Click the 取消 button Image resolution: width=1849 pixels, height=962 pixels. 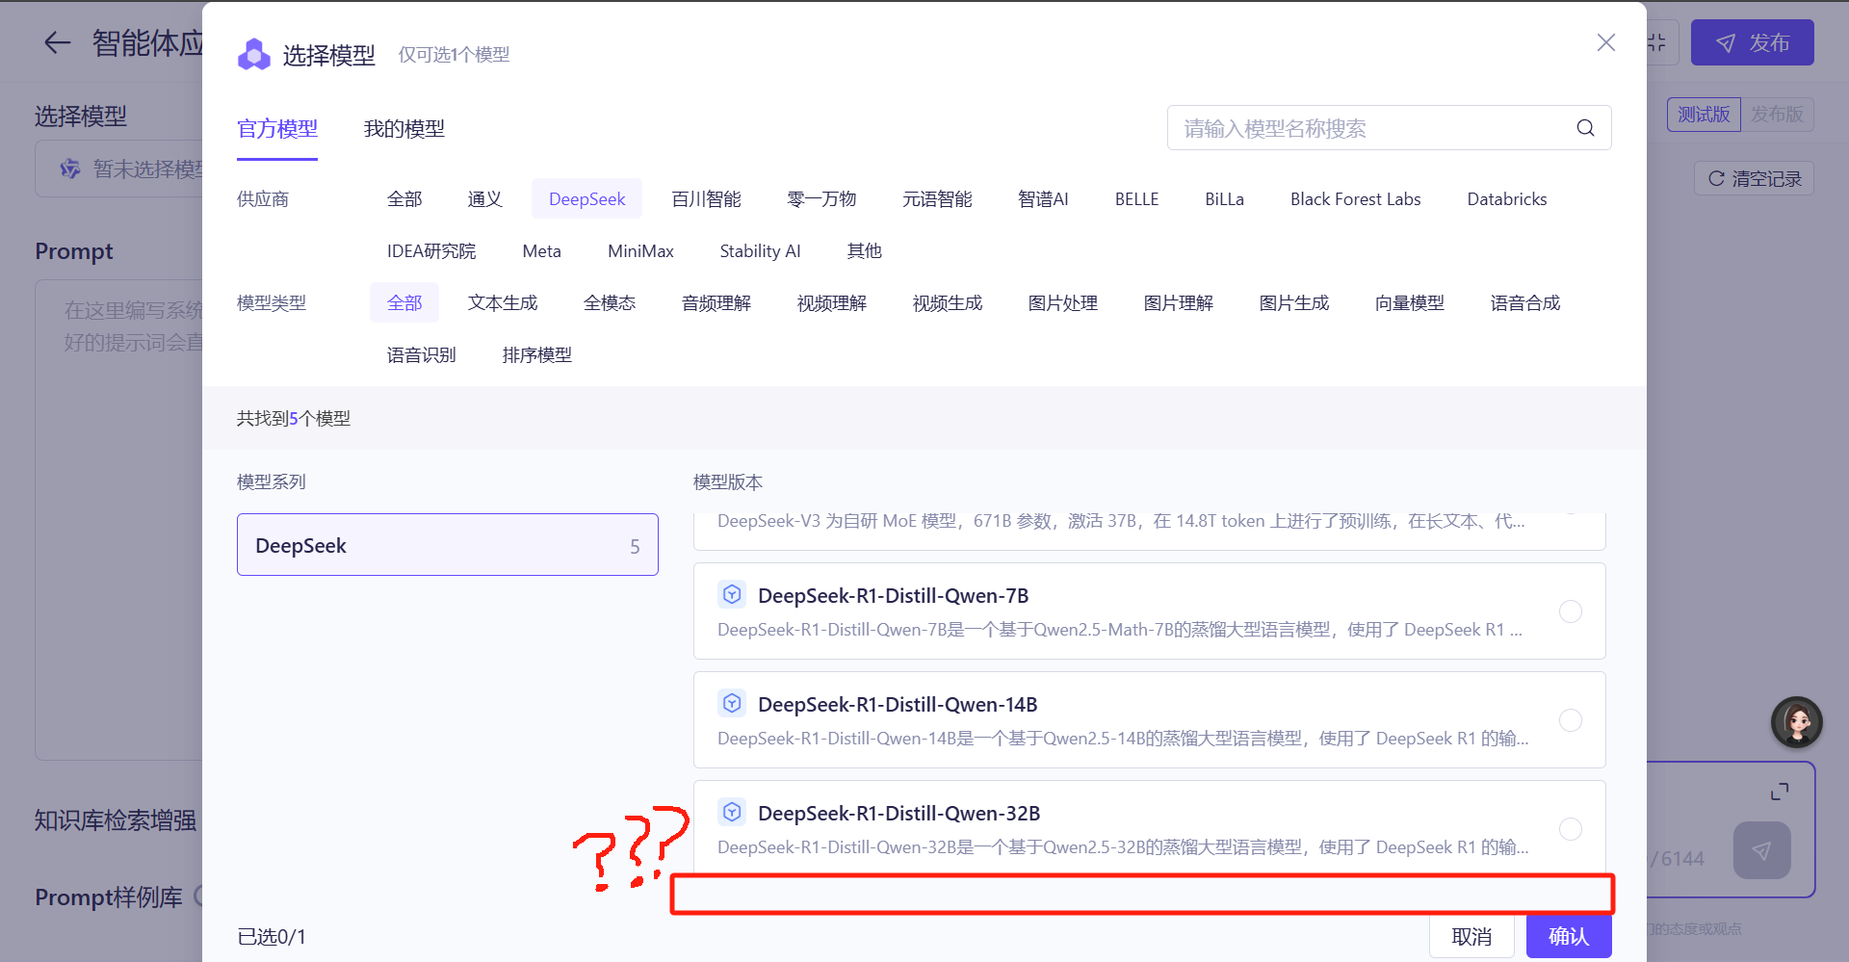pyautogui.click(x=1471, y=936)
